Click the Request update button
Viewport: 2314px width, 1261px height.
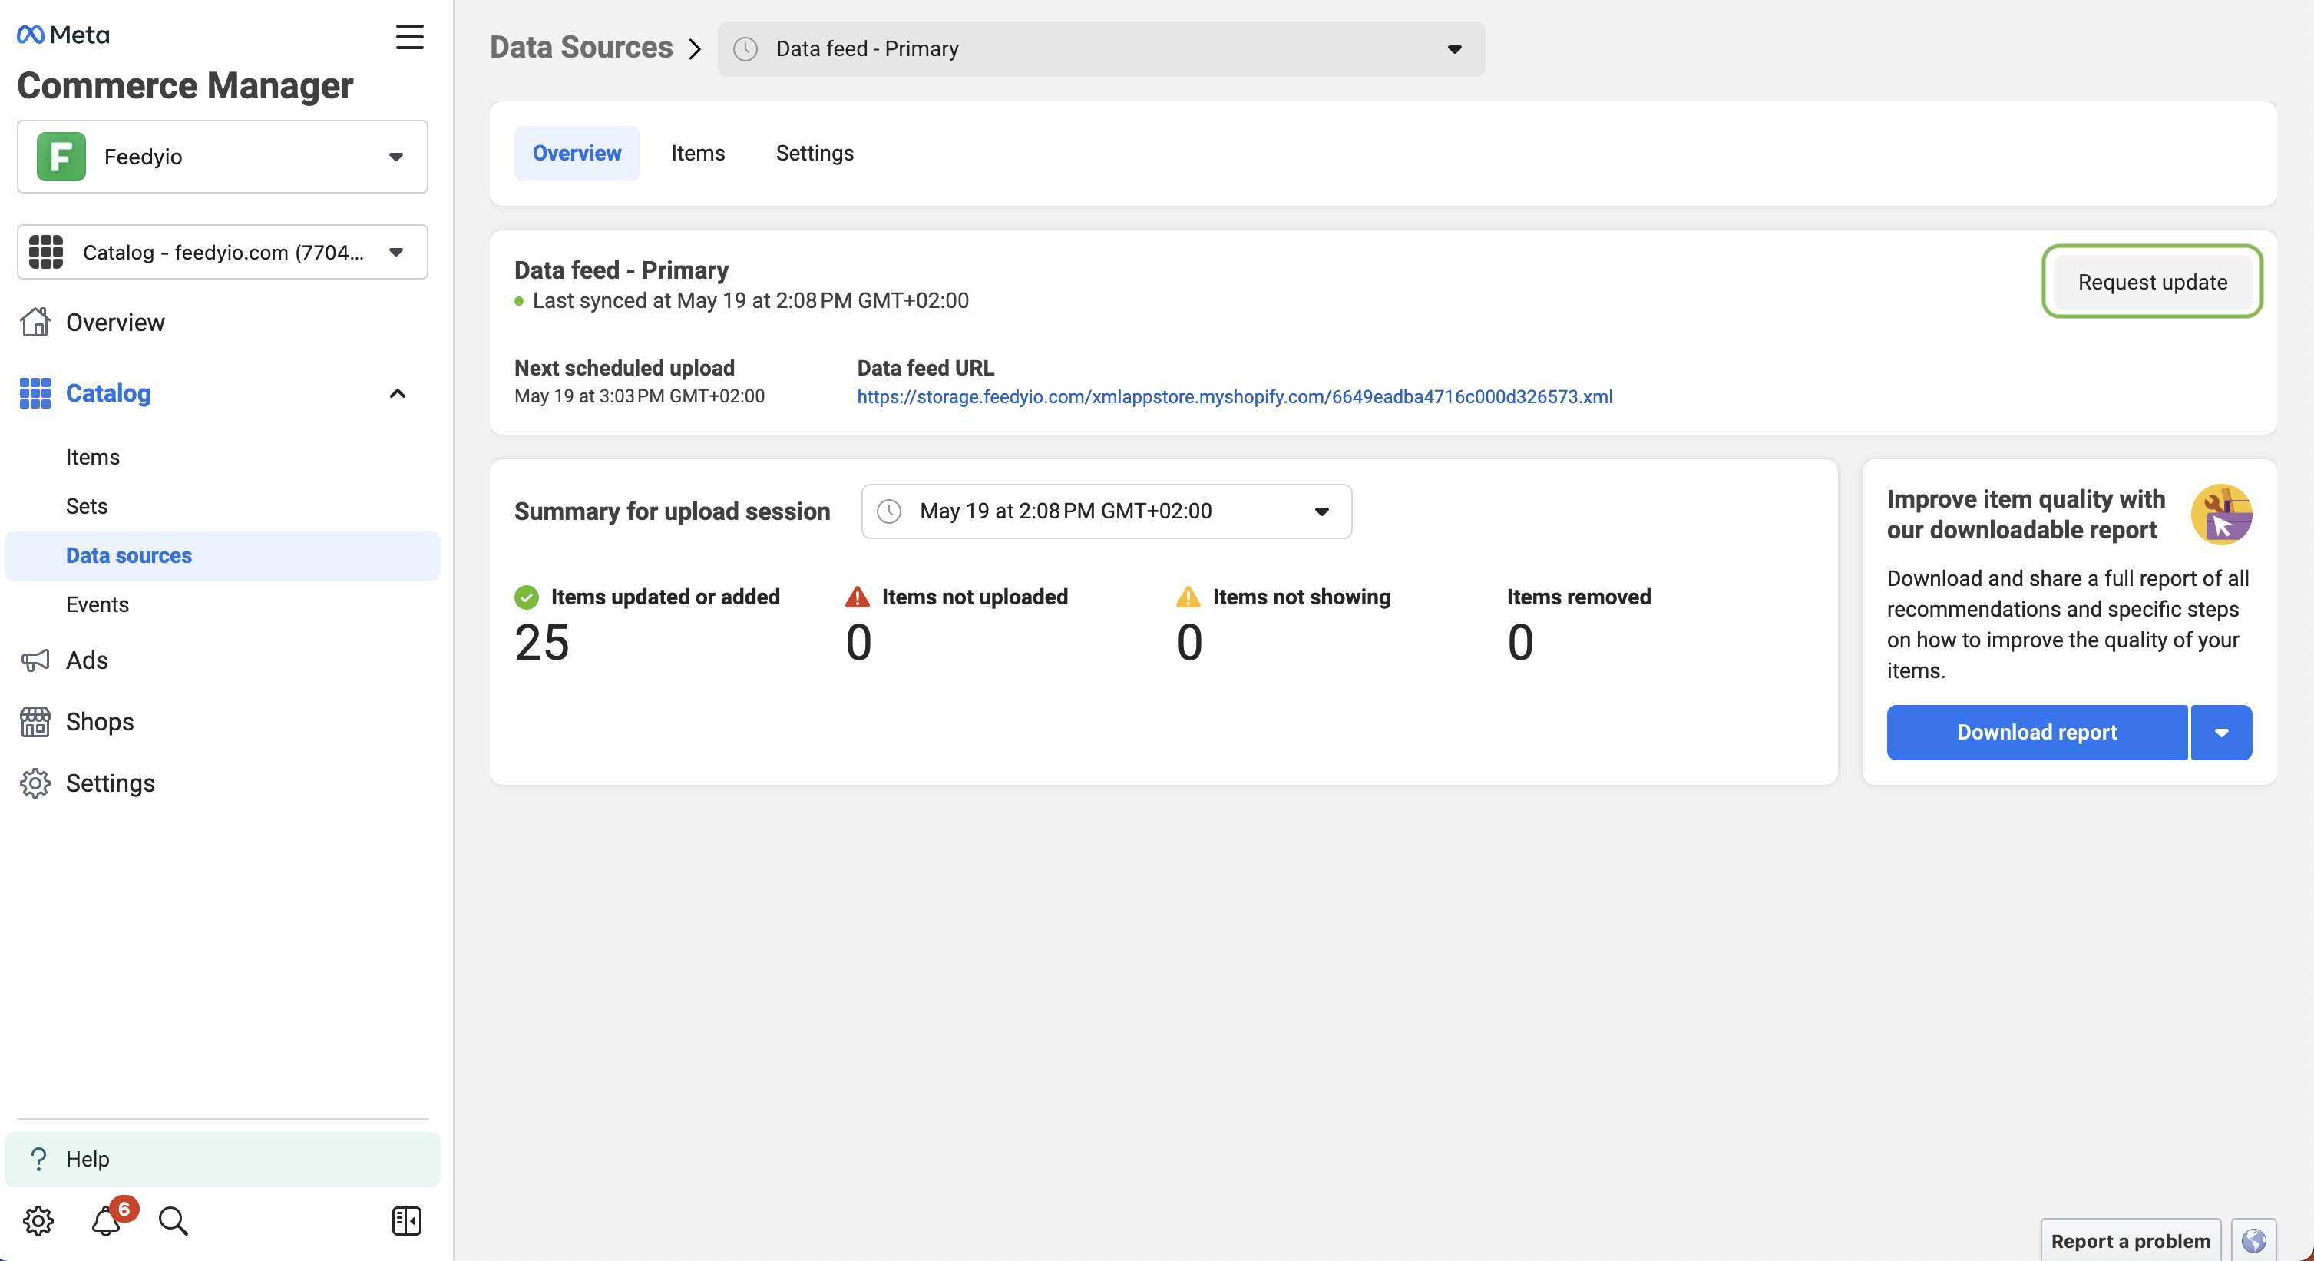(2152, 282)
